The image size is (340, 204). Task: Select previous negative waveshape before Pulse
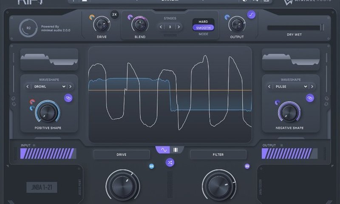tap(269, 86)
